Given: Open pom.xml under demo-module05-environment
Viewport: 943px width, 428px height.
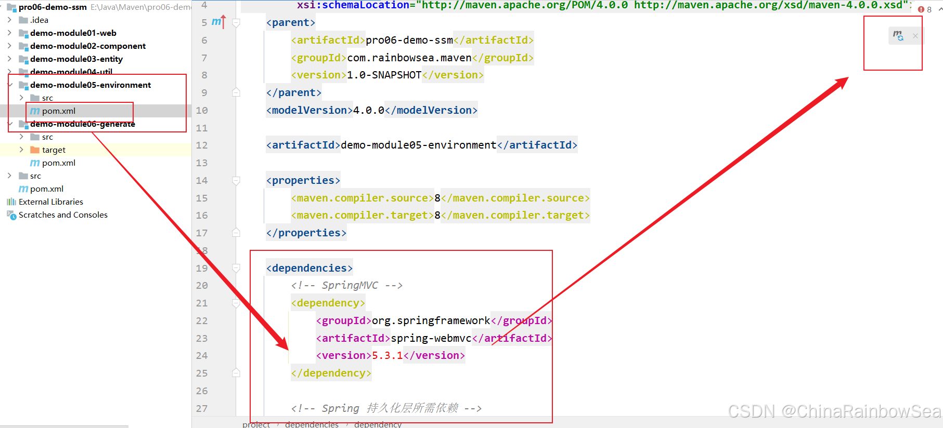Looking at the screenshot, I should click(x=58, y=111).
